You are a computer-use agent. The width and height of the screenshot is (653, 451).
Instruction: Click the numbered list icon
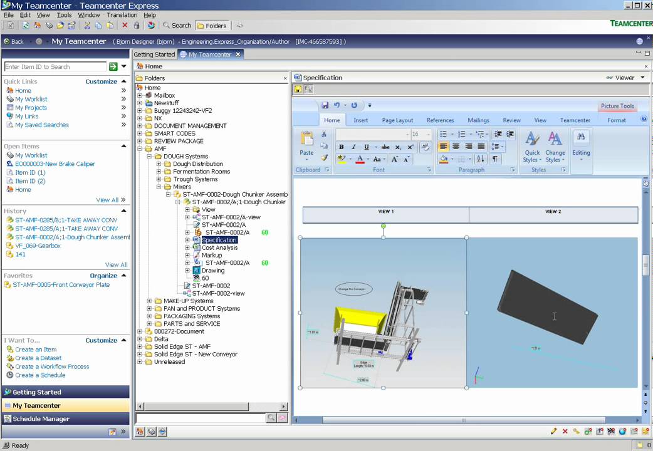pos(461,134)
